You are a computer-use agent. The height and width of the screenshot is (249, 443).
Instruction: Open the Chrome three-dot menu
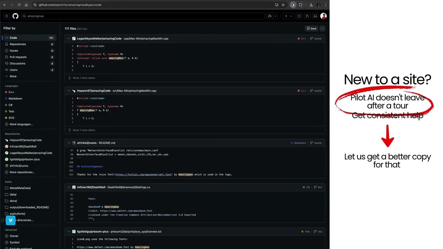coord(325,5)
